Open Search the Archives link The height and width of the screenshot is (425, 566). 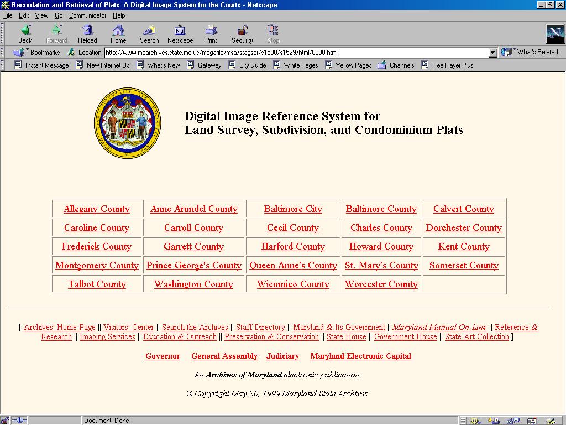195,328
